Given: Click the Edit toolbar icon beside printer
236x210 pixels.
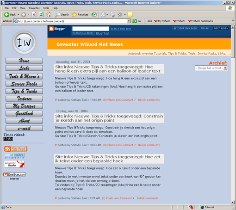Looking at the screenshot, I should coord(120,15).
